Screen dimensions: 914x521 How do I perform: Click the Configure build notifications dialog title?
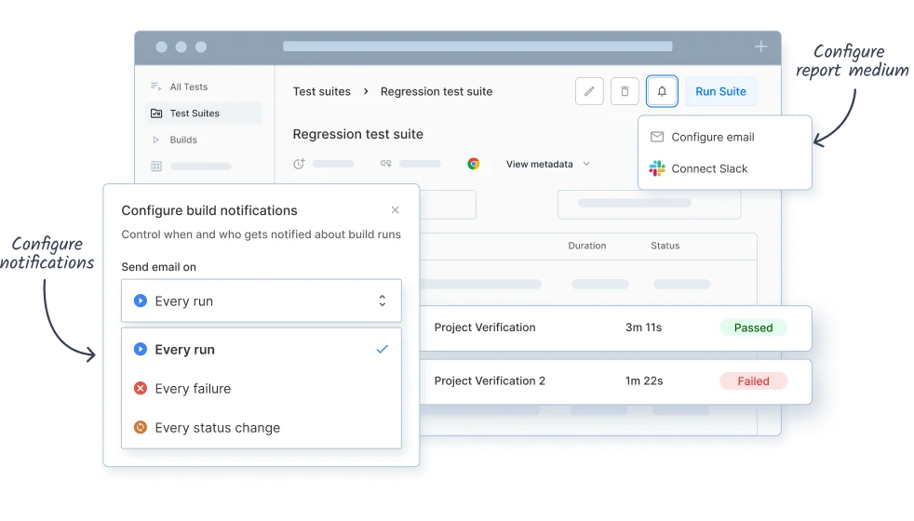(209, 210)
